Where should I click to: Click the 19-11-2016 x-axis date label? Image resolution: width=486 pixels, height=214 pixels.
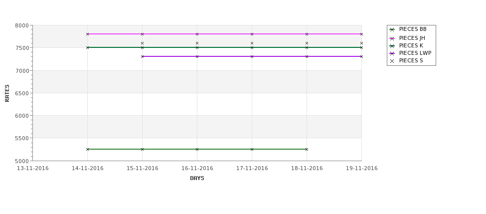click(x=362, y=169)
